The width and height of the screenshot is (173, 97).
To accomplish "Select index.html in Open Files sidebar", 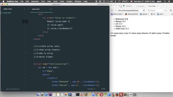I will pyautogui.click(x=7, y=13).
